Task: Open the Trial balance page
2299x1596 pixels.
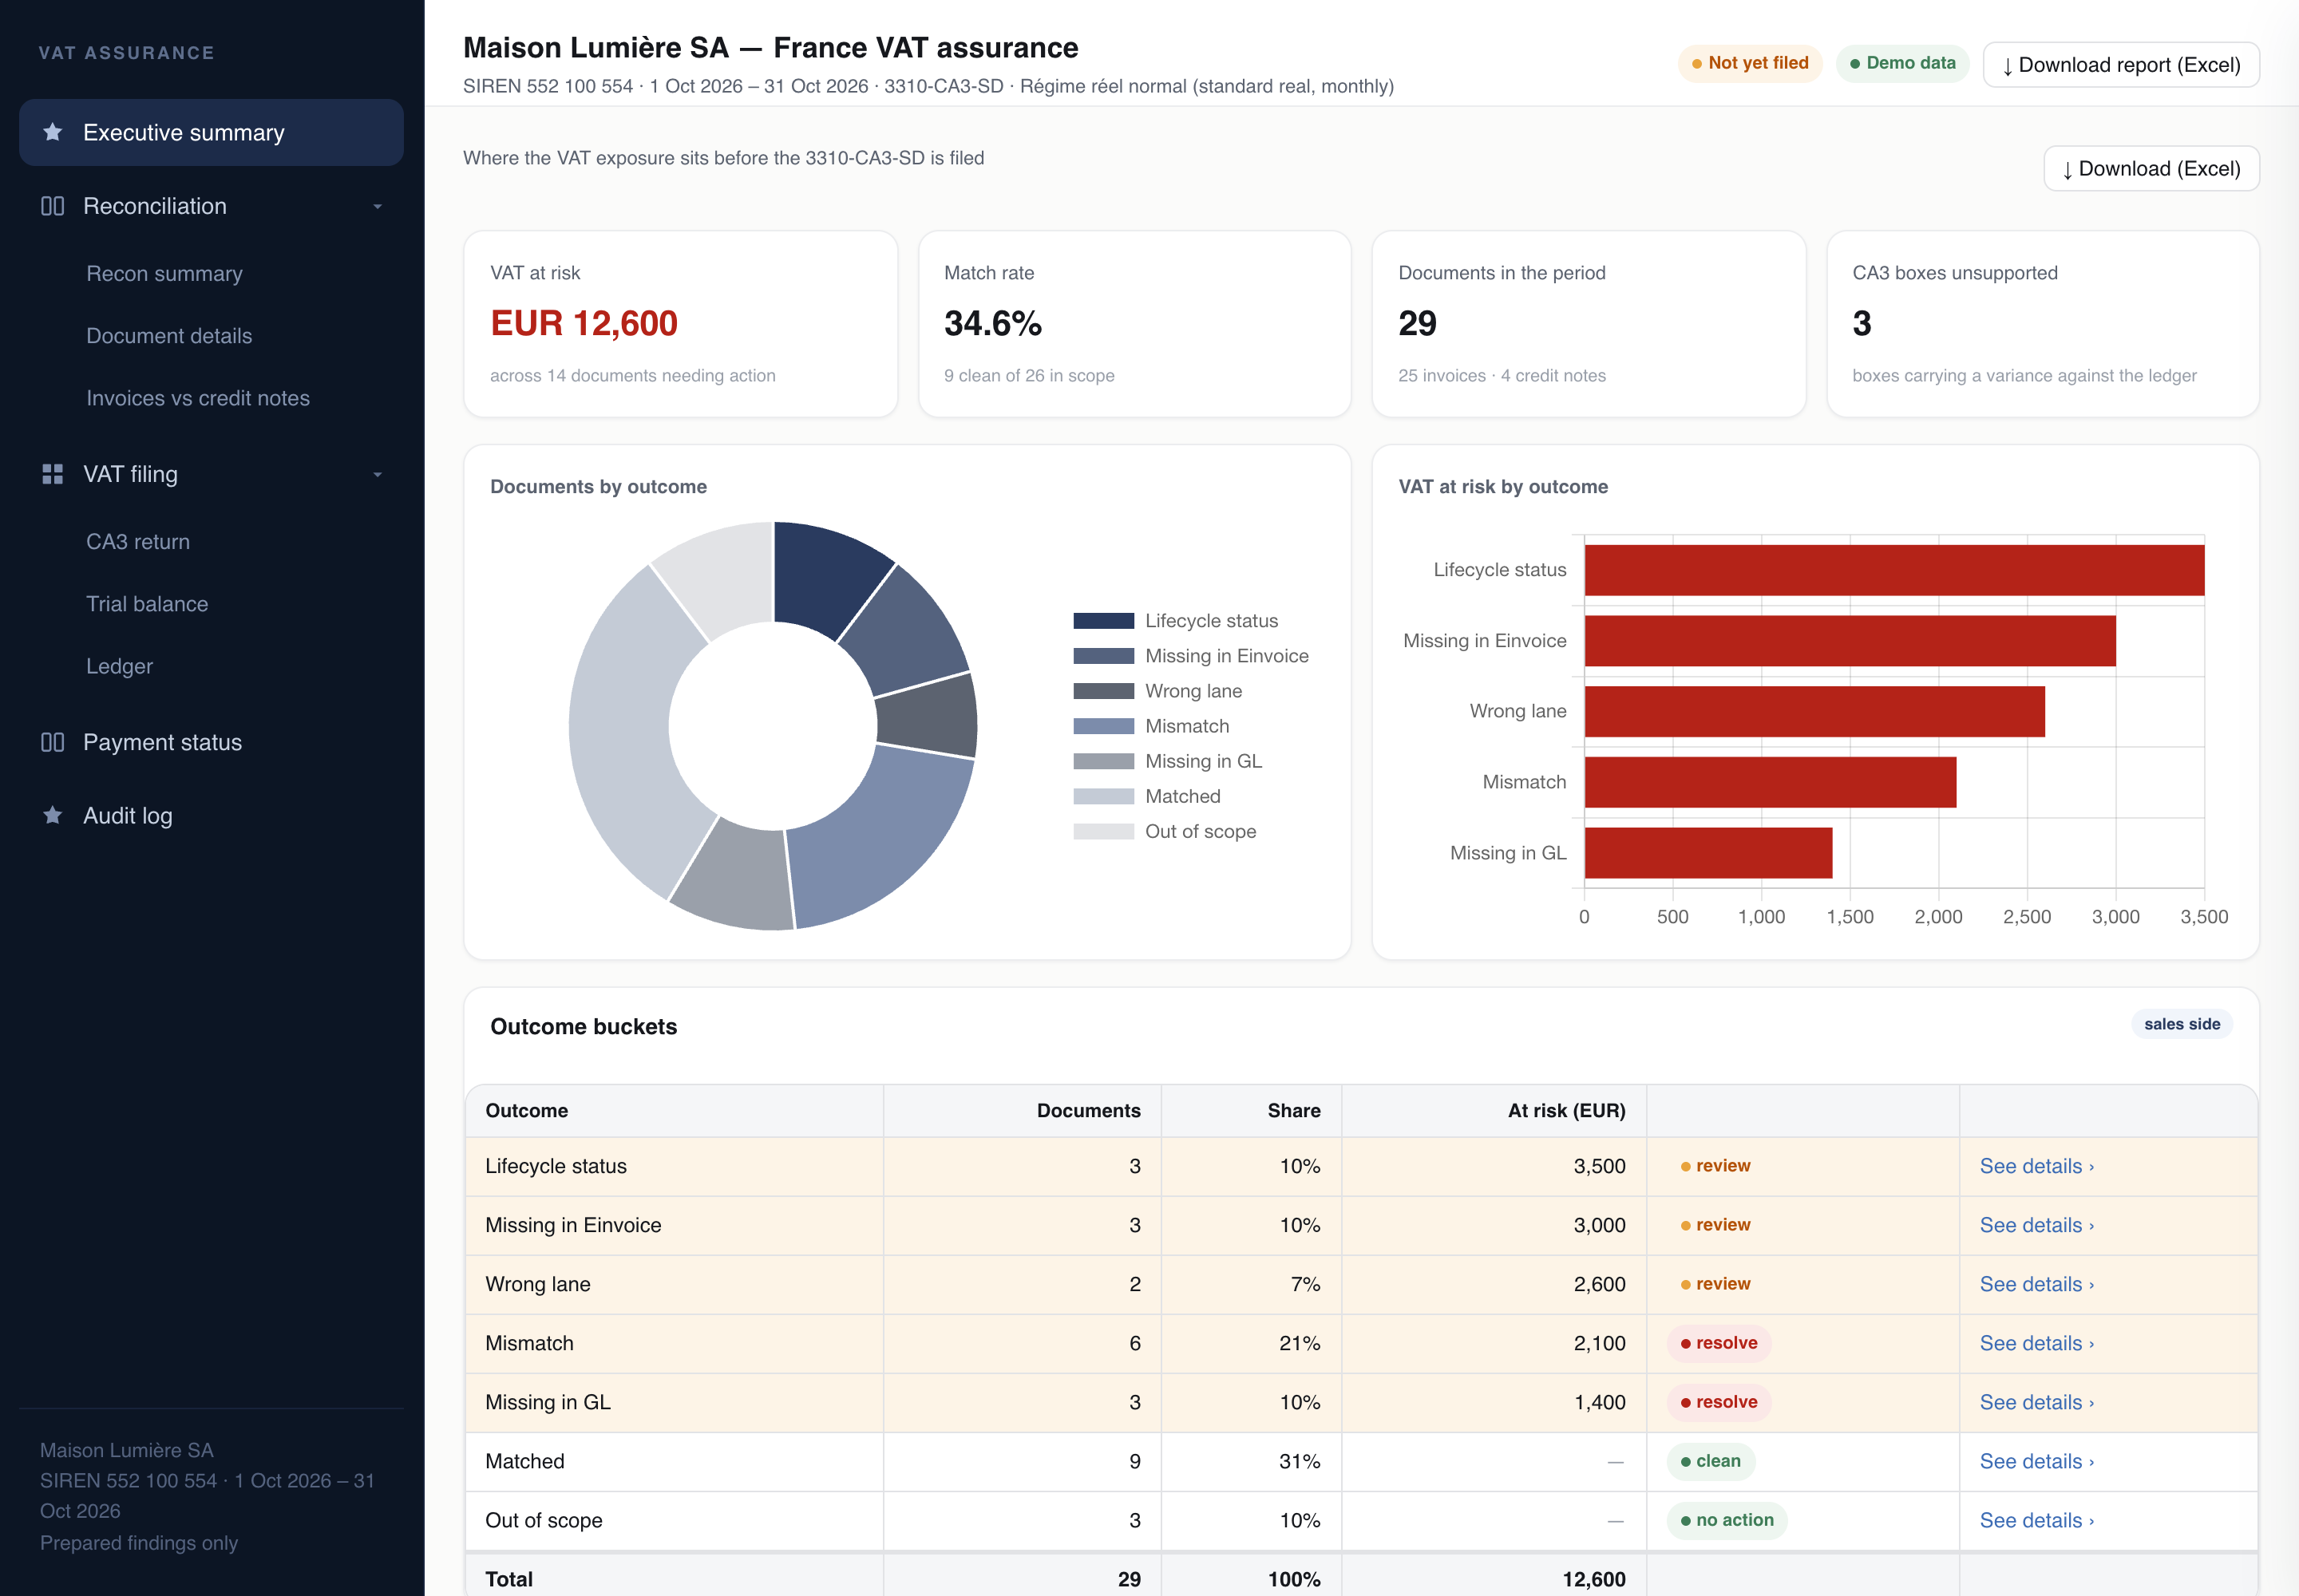Action: (147, 604)
